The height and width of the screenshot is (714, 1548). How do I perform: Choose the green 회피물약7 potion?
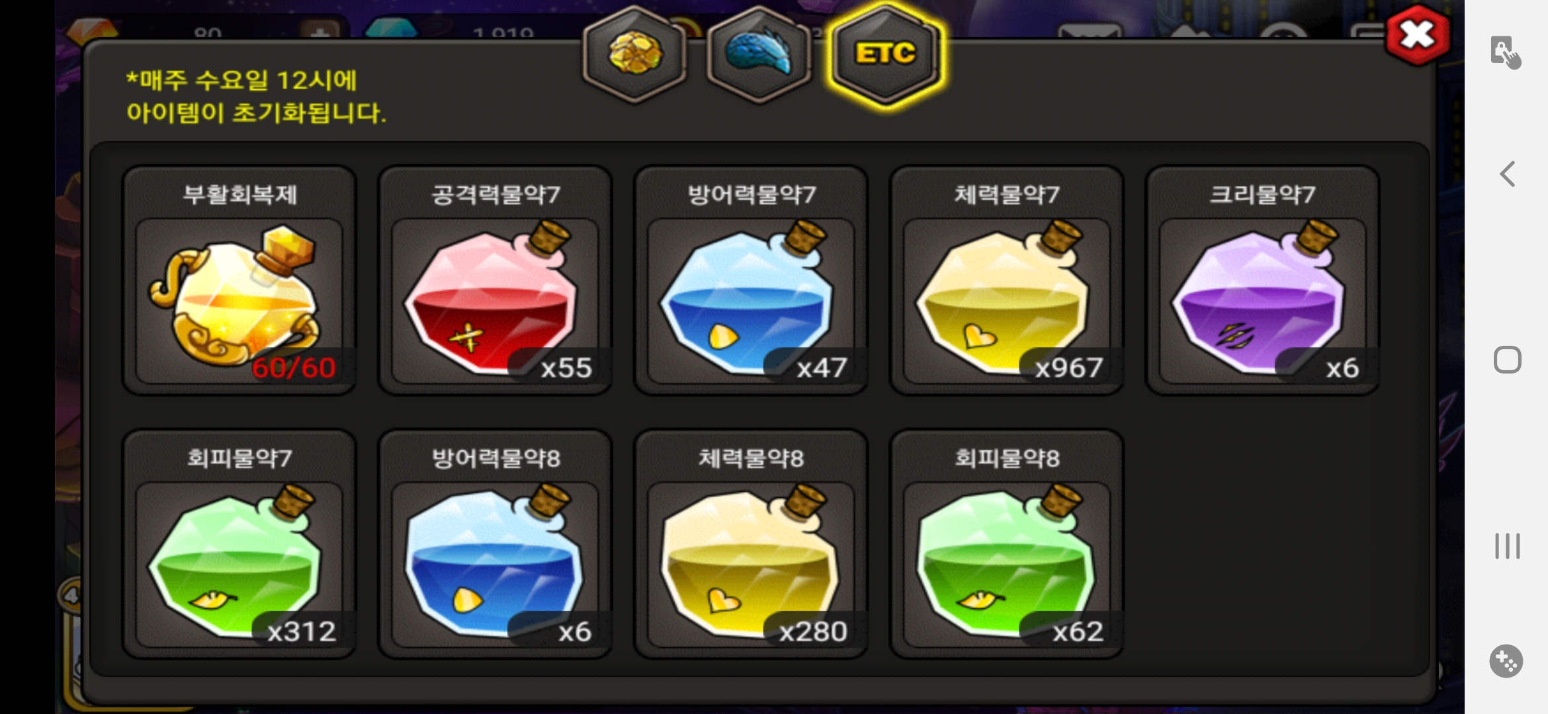click(x=239, y=544)
